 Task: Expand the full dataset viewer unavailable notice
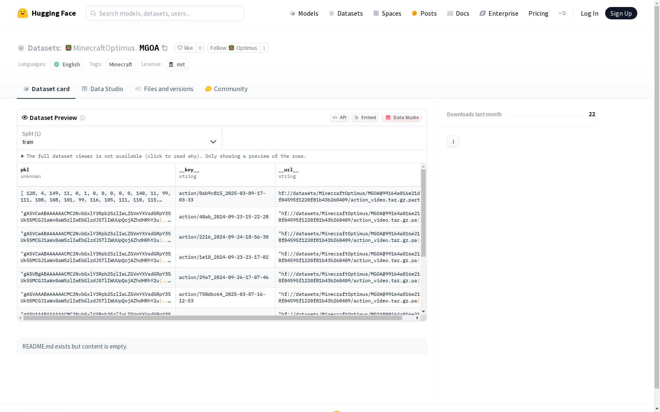pos(164,156)
